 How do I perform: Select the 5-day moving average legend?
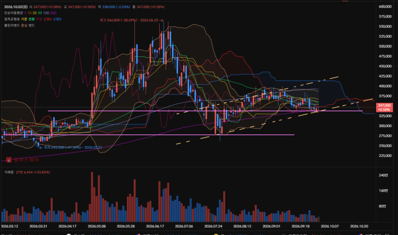25,13
